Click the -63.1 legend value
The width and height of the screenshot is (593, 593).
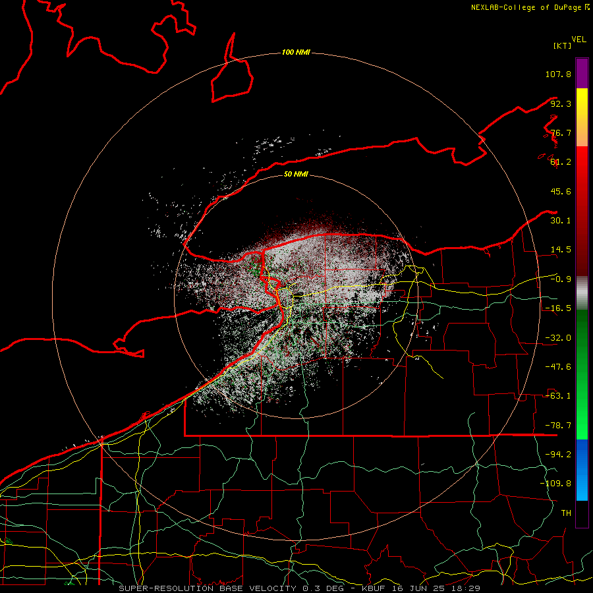558,396
